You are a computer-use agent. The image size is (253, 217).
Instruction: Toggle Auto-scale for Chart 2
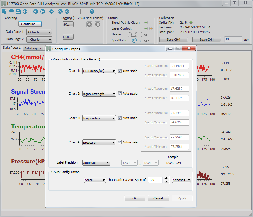point(120,94)
